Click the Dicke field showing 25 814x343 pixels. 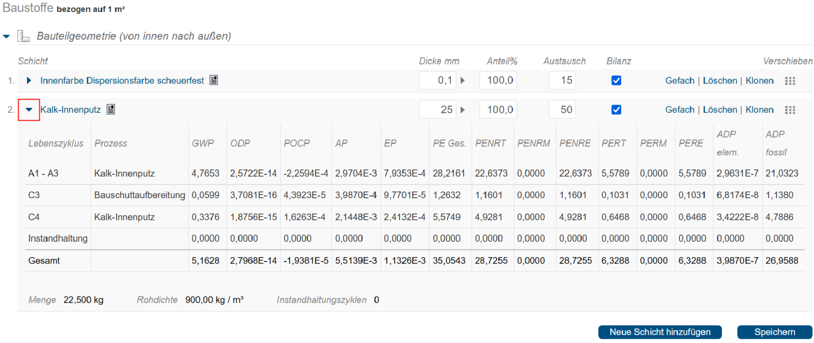click(x=438, y=110)
